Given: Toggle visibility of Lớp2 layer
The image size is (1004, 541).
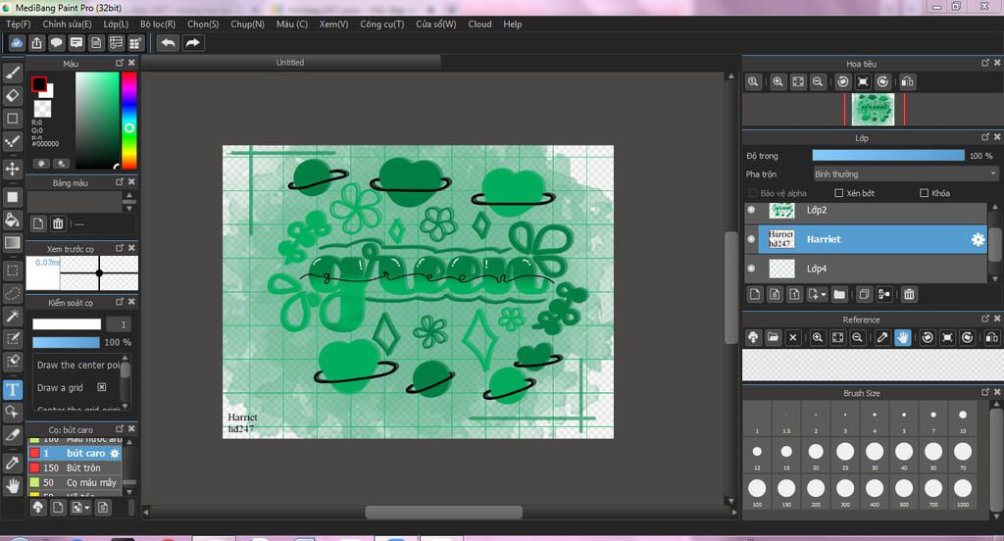Looking at the screenshot, I should tap(752, 210).
